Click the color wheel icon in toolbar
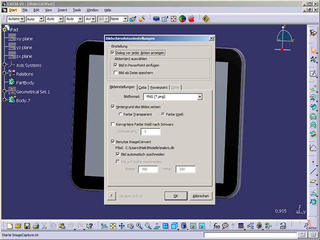The image size is (320, 240). coord(182,19)
